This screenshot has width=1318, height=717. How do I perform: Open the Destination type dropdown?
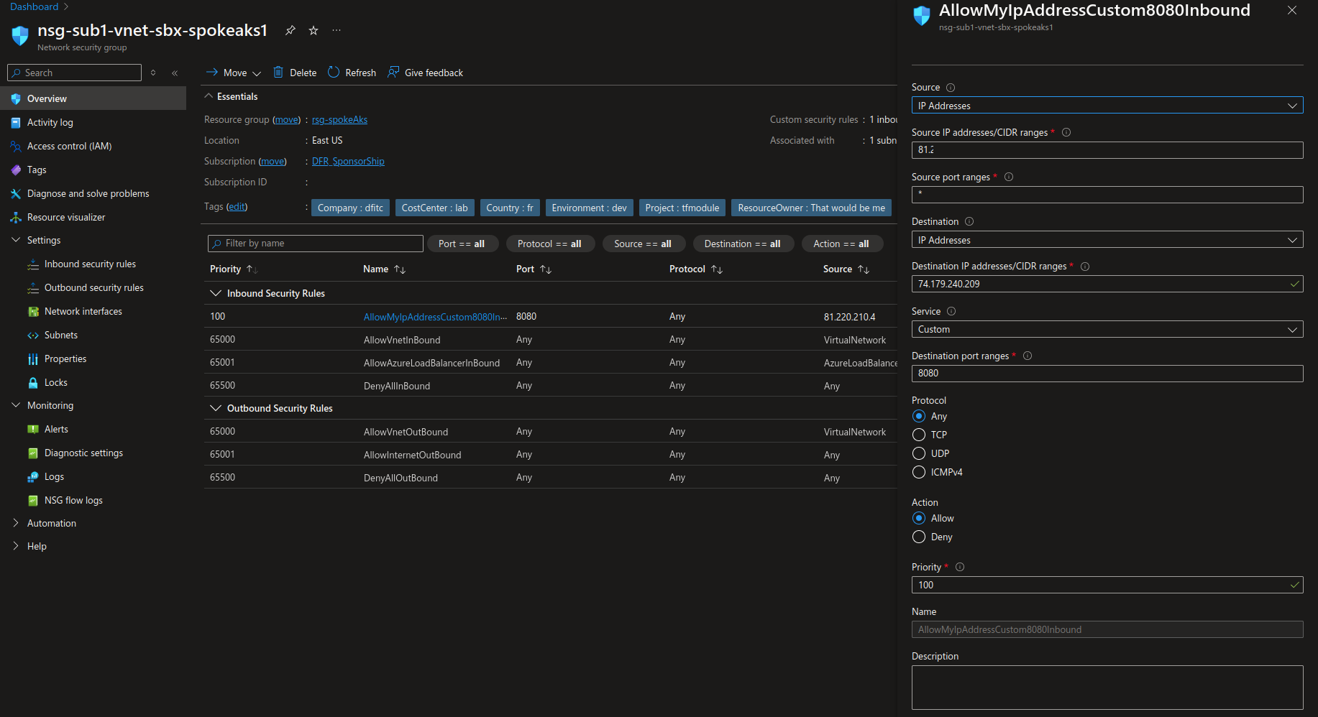[x=1107, y=240]
